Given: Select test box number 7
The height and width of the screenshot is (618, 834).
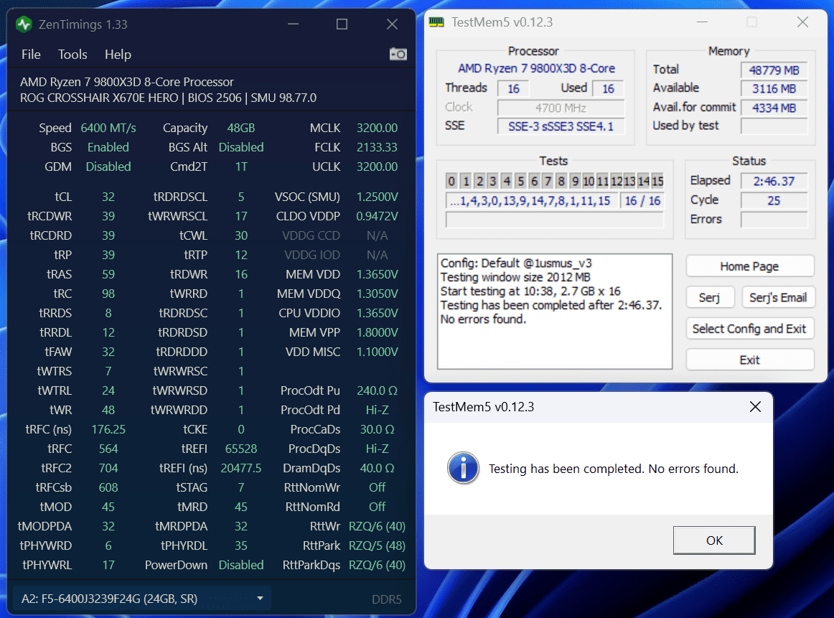Looking at the screenshot, I should pos(548,181).
